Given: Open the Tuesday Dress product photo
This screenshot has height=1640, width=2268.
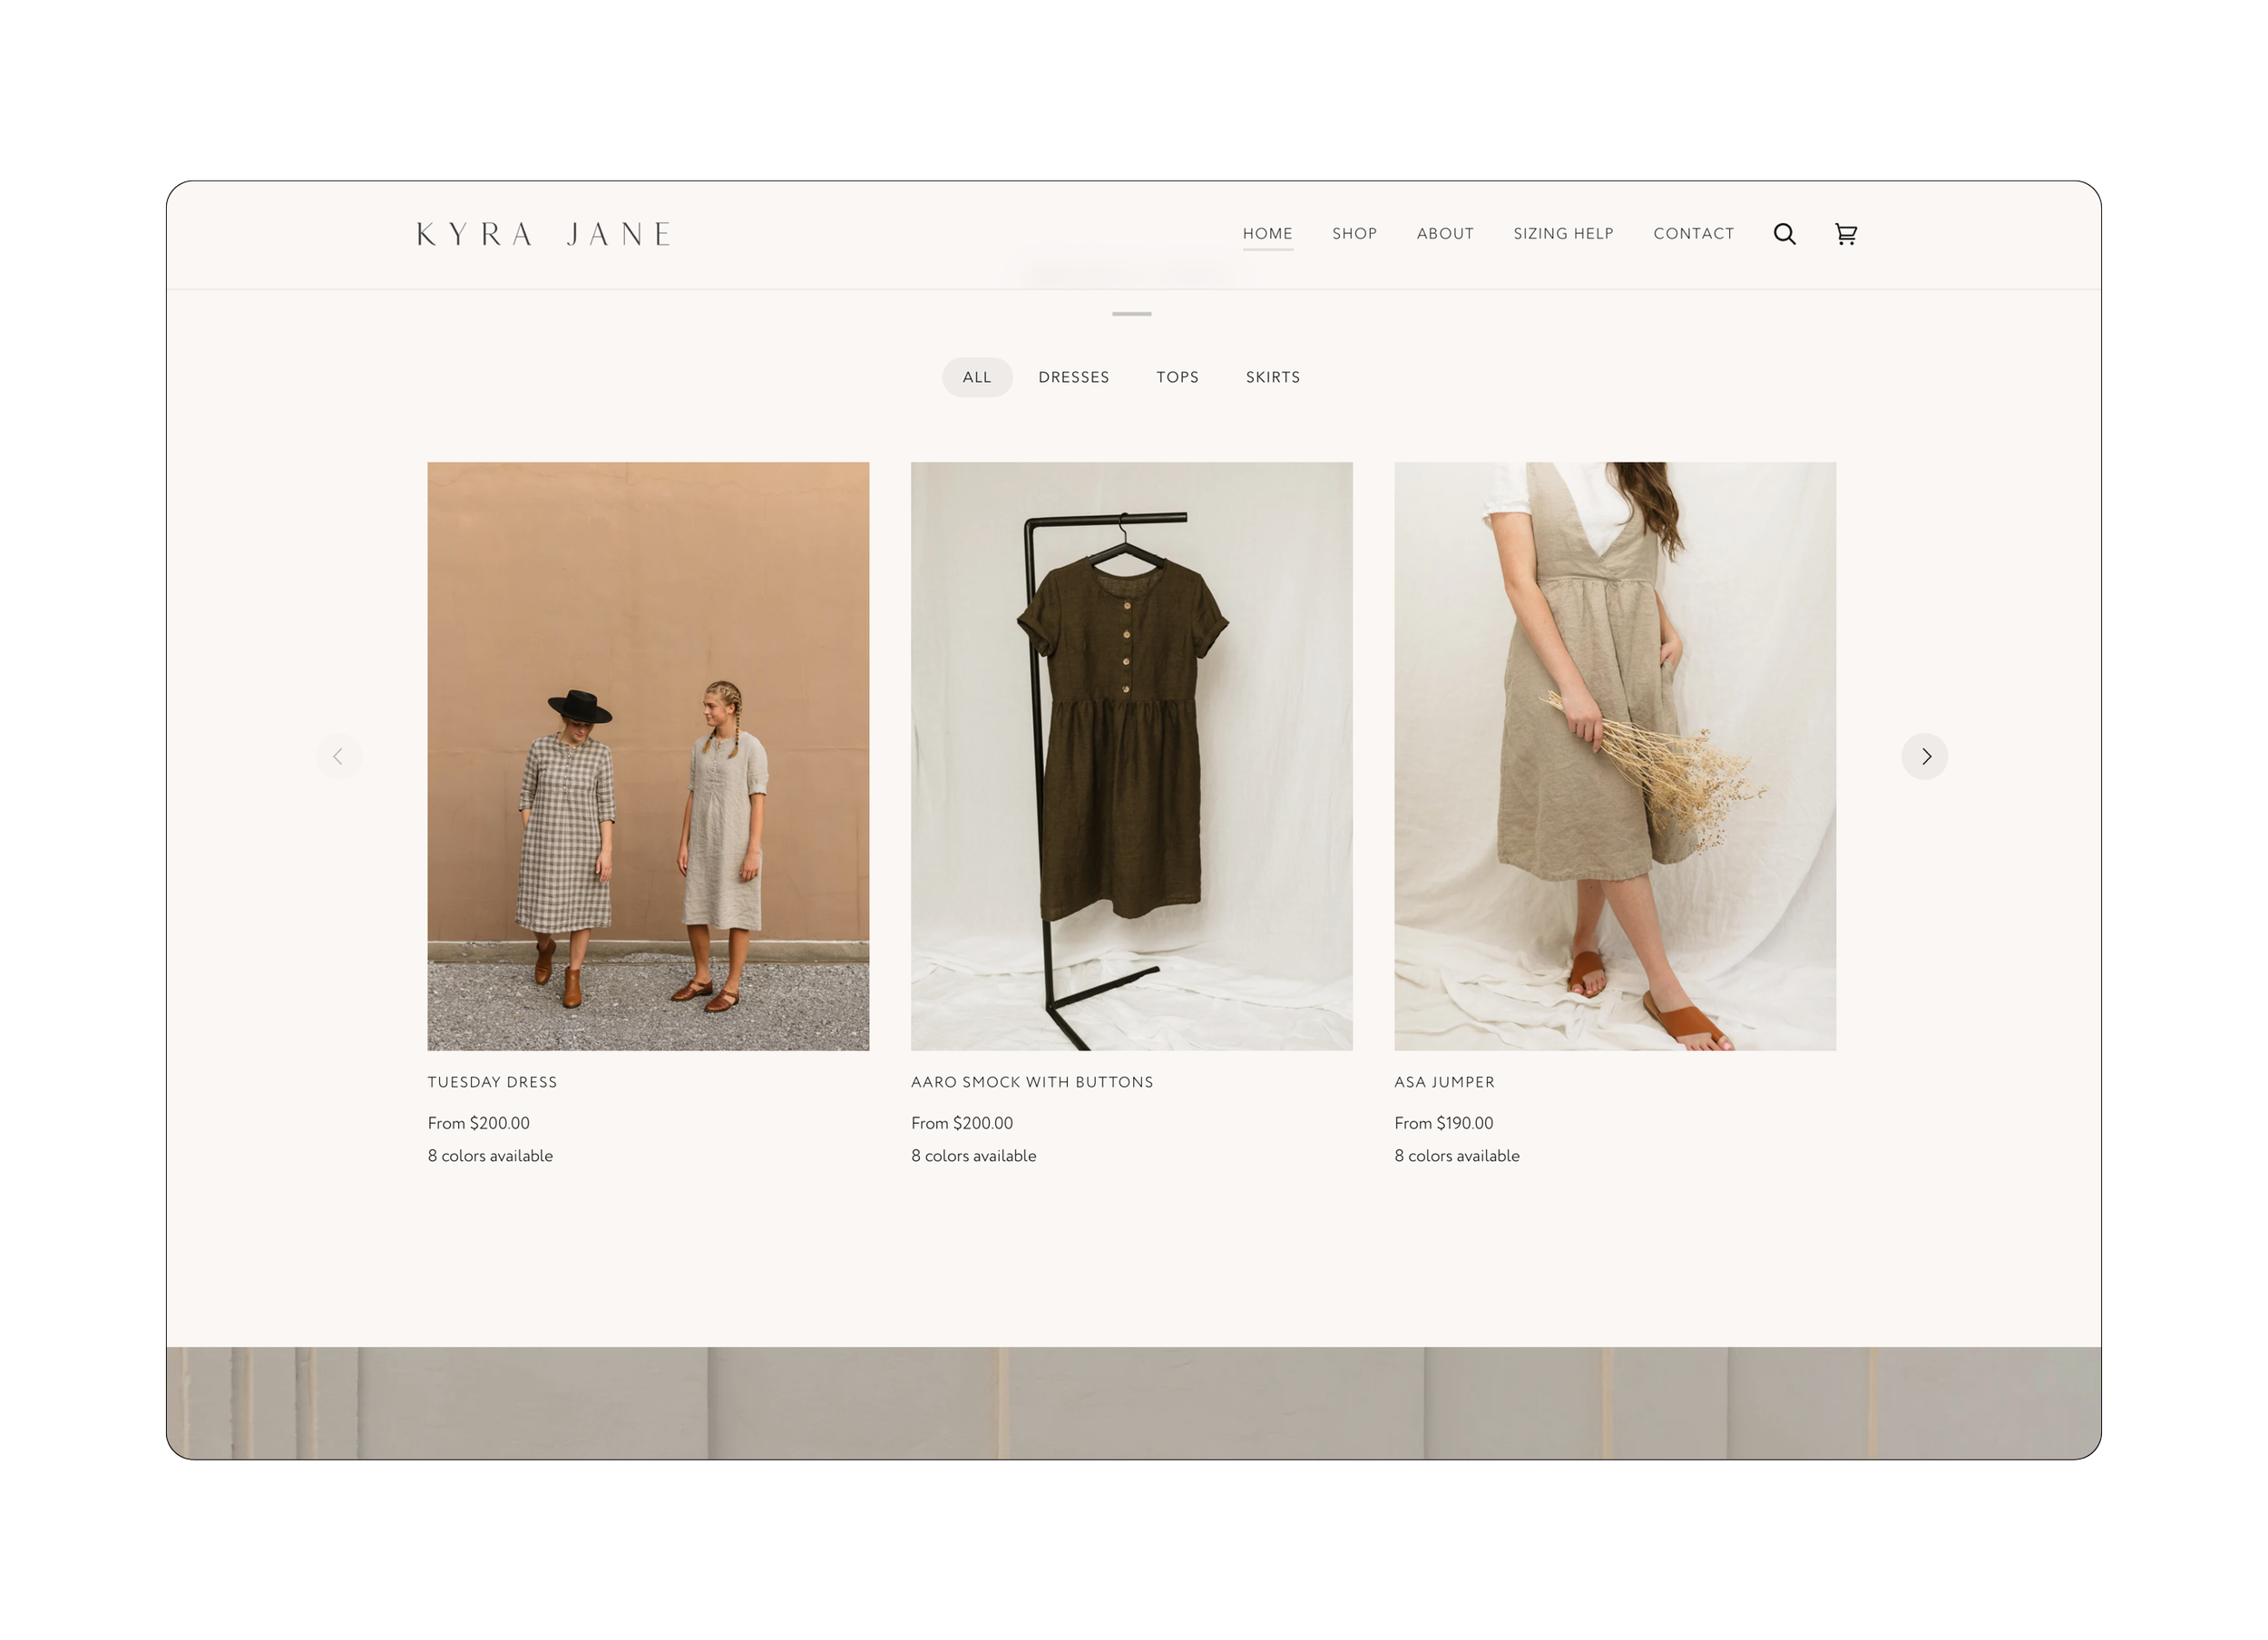Looking at the screenshot, I should (x=648, y=756).
